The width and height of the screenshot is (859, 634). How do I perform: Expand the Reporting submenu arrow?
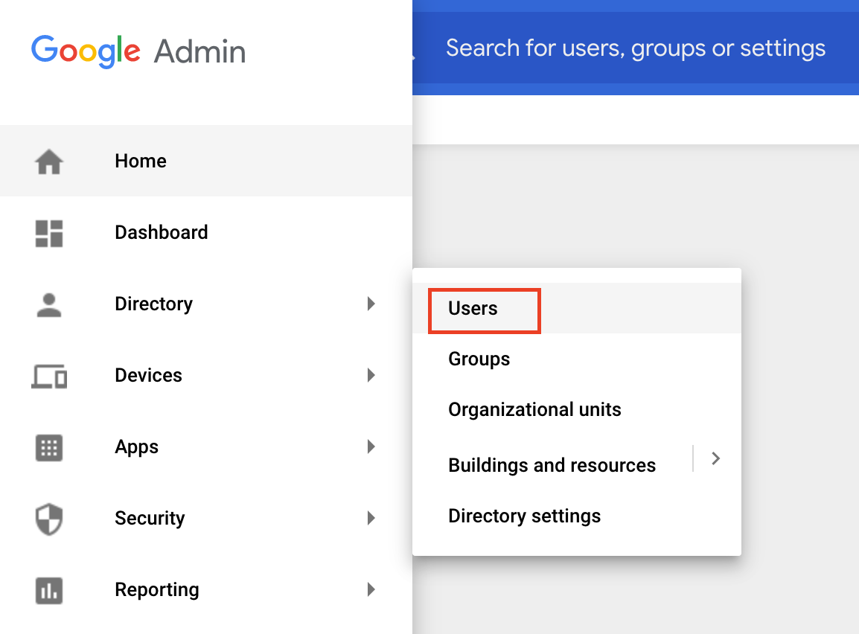tap(371, 590)
